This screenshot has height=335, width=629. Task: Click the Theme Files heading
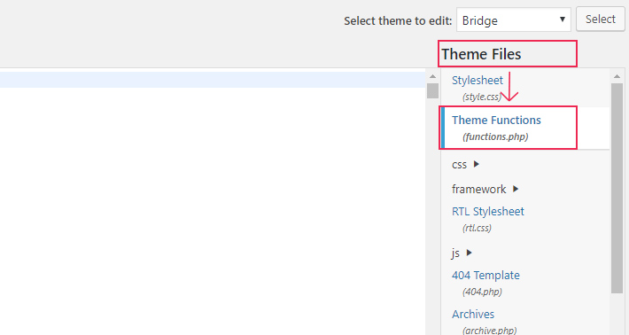[x=481, y=54]
